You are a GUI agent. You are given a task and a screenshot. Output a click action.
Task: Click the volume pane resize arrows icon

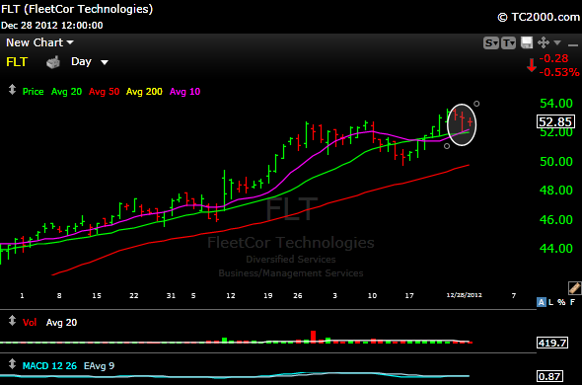(x=12, y=320)
